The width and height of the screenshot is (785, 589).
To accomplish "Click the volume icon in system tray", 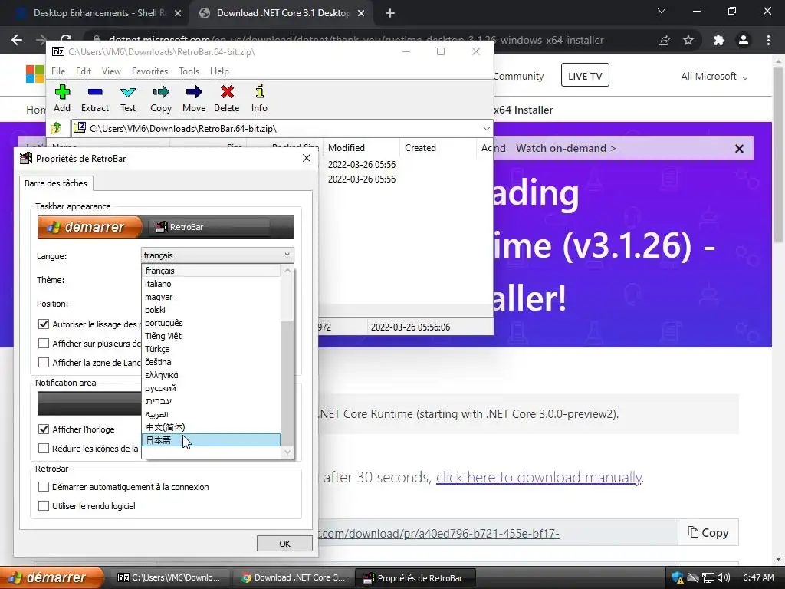I will pyautogui.click(x=723, y=577).
